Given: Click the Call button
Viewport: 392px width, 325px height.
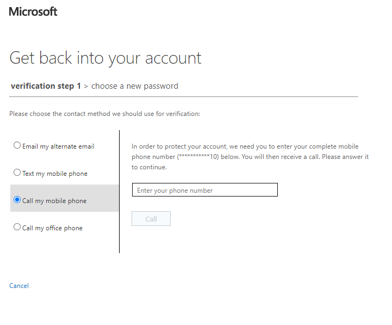Looking at the screenshot, I should click(151, 219).
